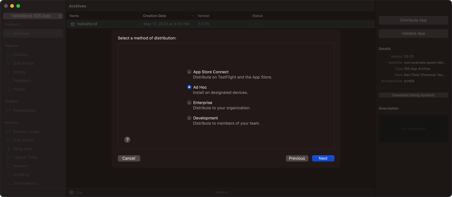The image size is (452, 197).
Task: Click into the Description text area
Action: [413, 129]
